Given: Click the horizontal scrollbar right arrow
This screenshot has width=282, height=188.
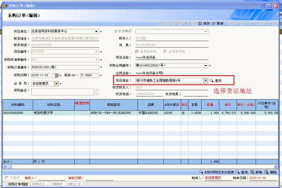Looking at the screenshot, I should pyautogui.click(x=275, y=167).
